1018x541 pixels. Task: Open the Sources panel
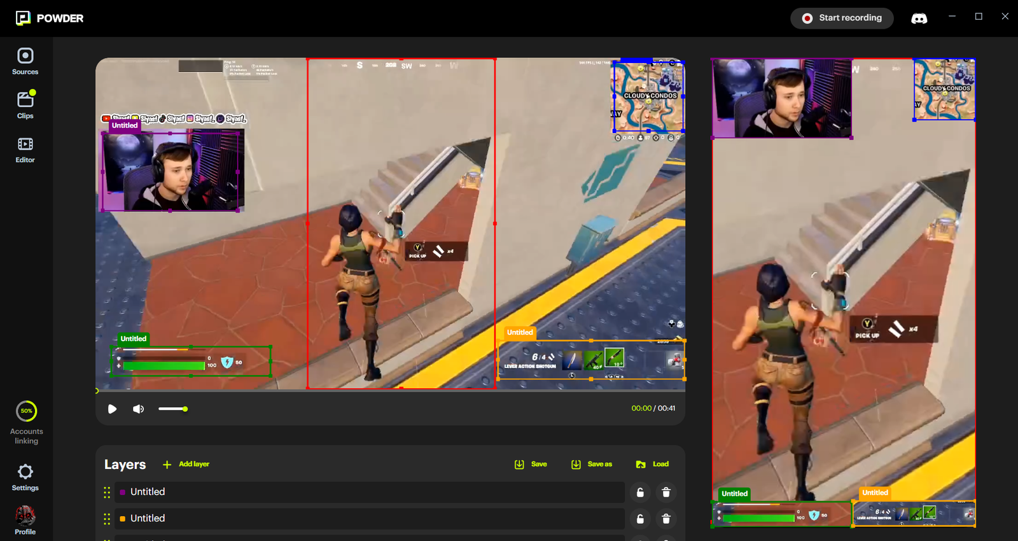(25, 62)
